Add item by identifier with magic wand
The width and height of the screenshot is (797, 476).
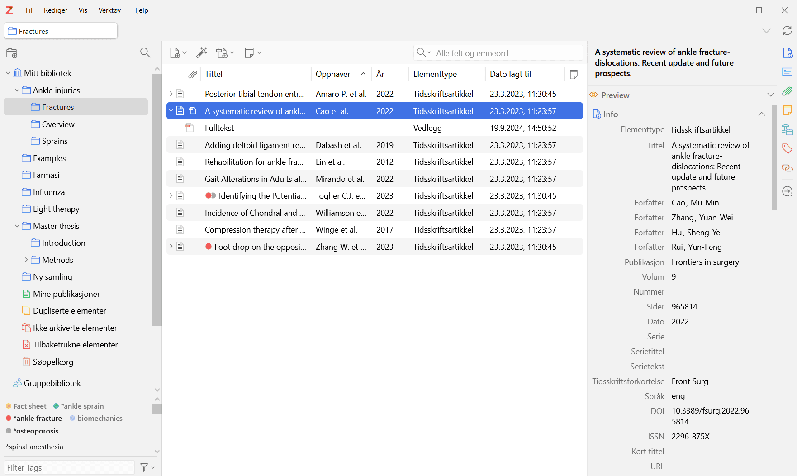(x=202, y=52)
